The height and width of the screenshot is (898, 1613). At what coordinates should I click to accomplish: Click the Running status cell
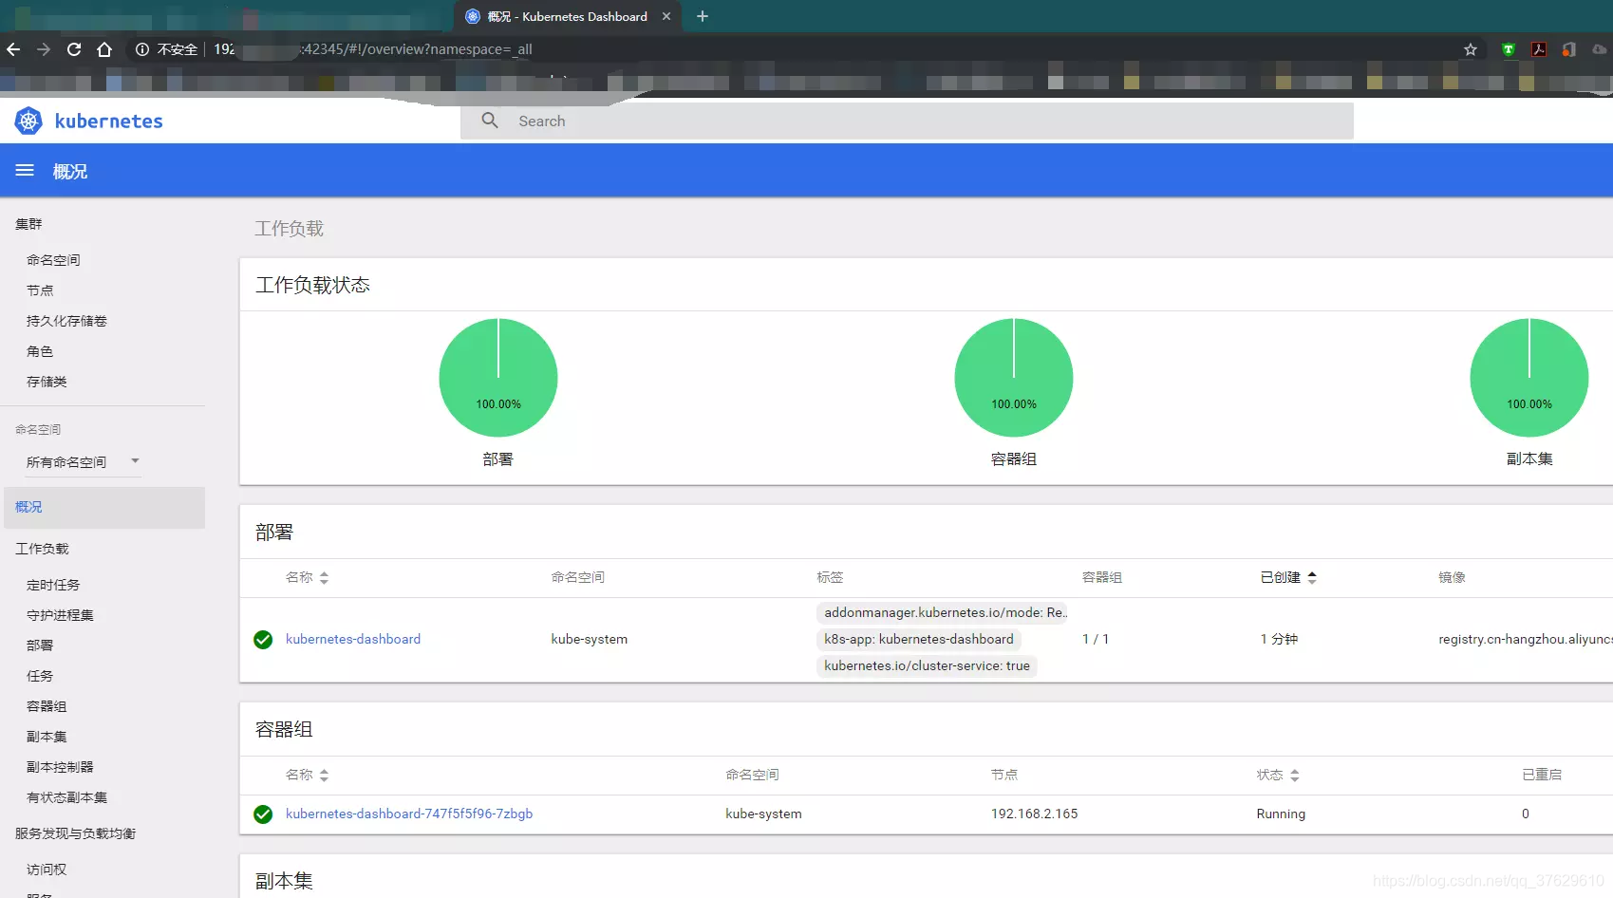pos(1281,814)
